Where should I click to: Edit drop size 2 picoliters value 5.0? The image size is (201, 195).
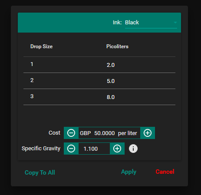[x=111, y=81]
